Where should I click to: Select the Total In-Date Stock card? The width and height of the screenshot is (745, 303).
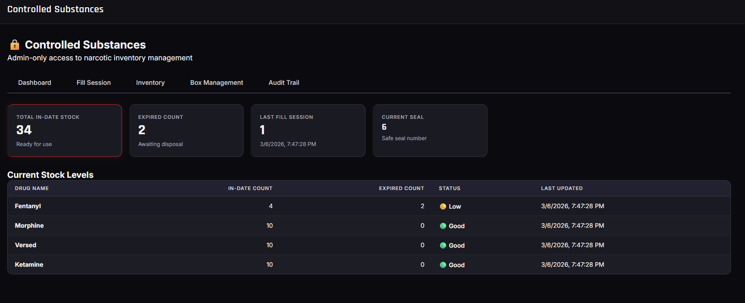(x=64, y=131)
